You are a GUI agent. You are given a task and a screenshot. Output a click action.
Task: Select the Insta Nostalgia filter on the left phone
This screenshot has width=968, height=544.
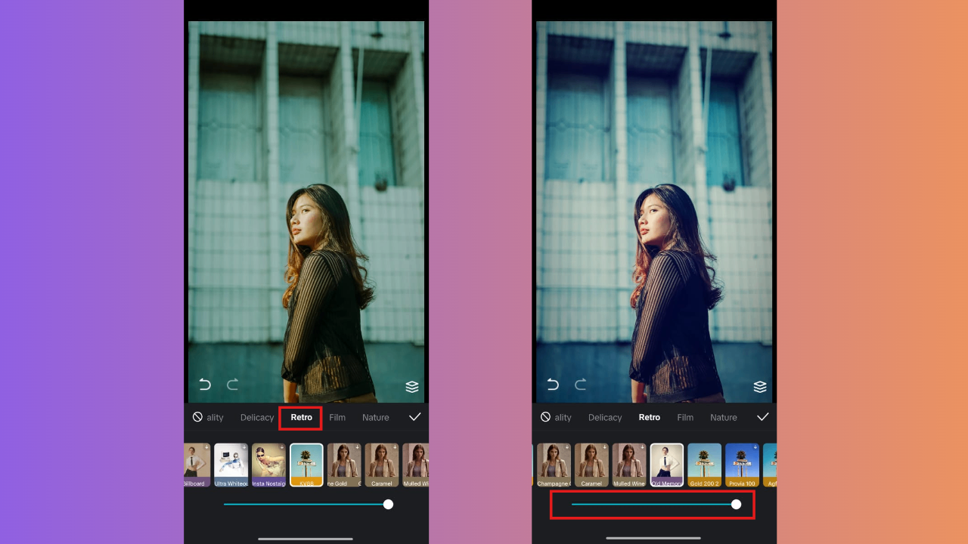(268, 465)
